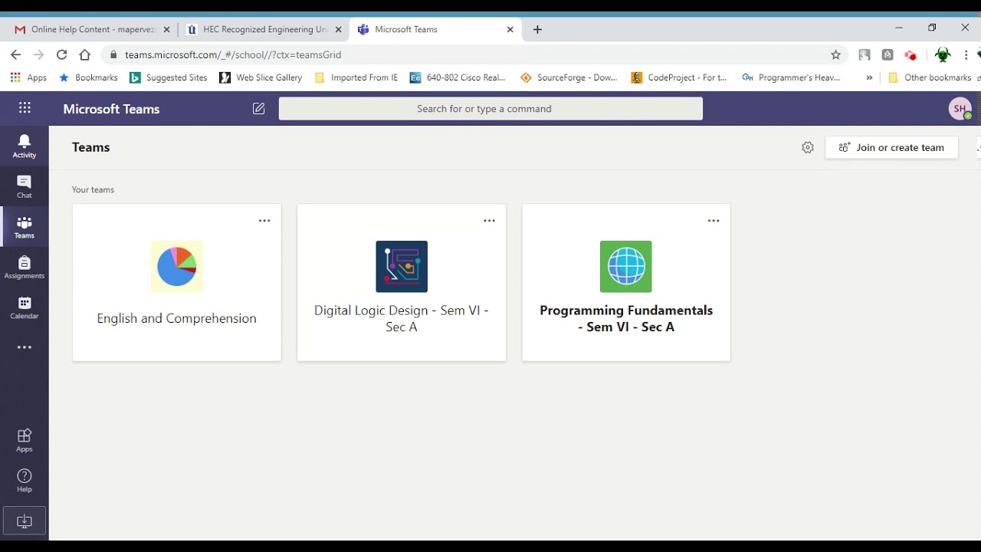Focus the Search or type a command box
Screen dimensions: 981x552
click(x=490, y=109)
